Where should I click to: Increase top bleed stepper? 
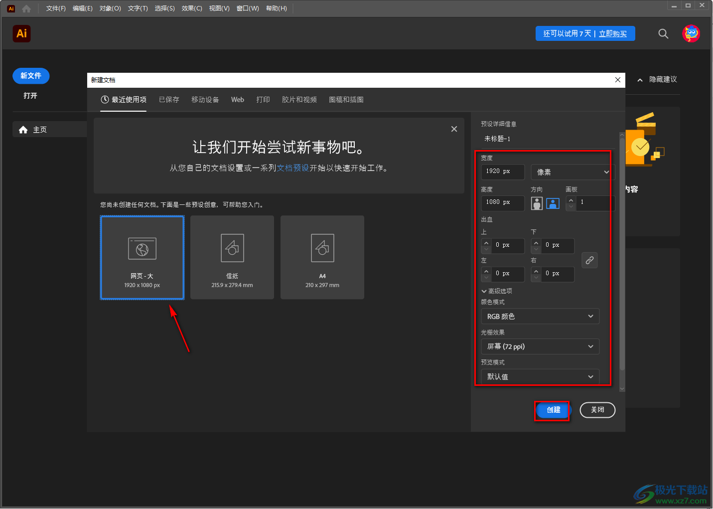(x=486, y=243)
